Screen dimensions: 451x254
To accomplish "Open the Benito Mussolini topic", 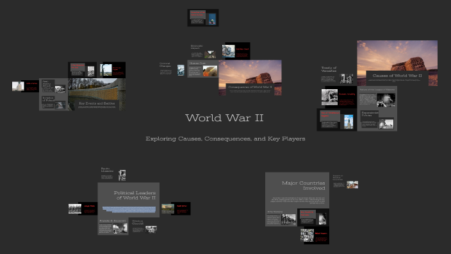I will coord(113,174).
